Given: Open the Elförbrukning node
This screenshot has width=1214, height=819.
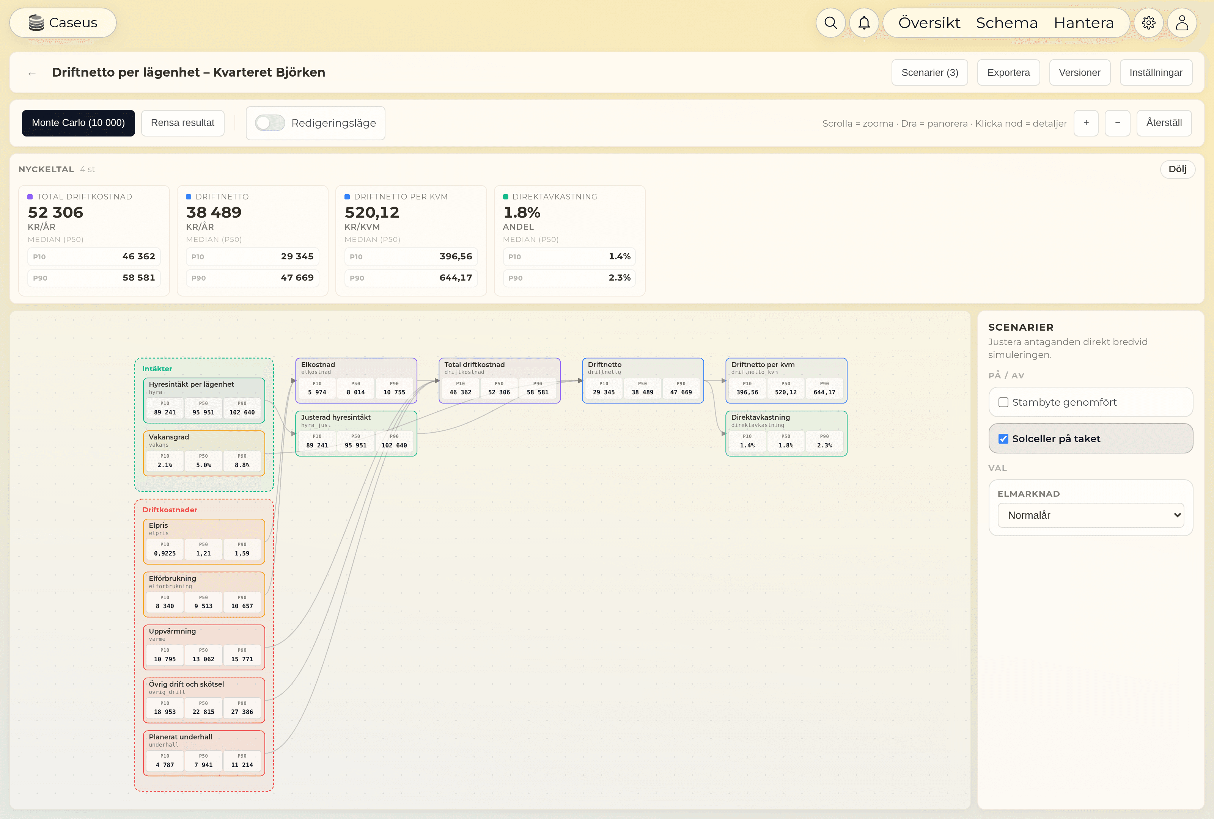Looking at the screenshot, I should click(x=204, y=595).
